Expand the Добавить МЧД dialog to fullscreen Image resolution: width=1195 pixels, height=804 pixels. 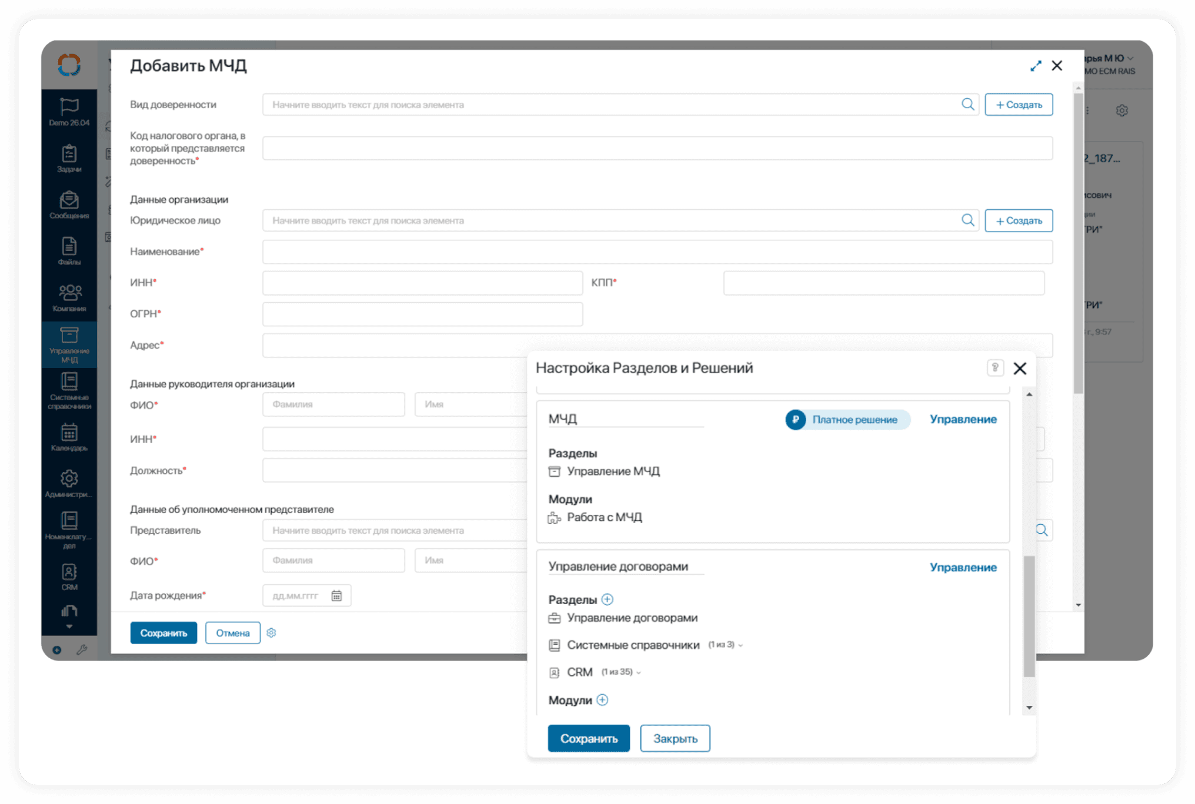tap(1036, 66)
